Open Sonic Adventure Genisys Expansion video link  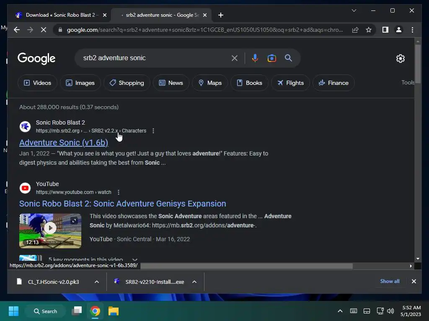point(123,204)
